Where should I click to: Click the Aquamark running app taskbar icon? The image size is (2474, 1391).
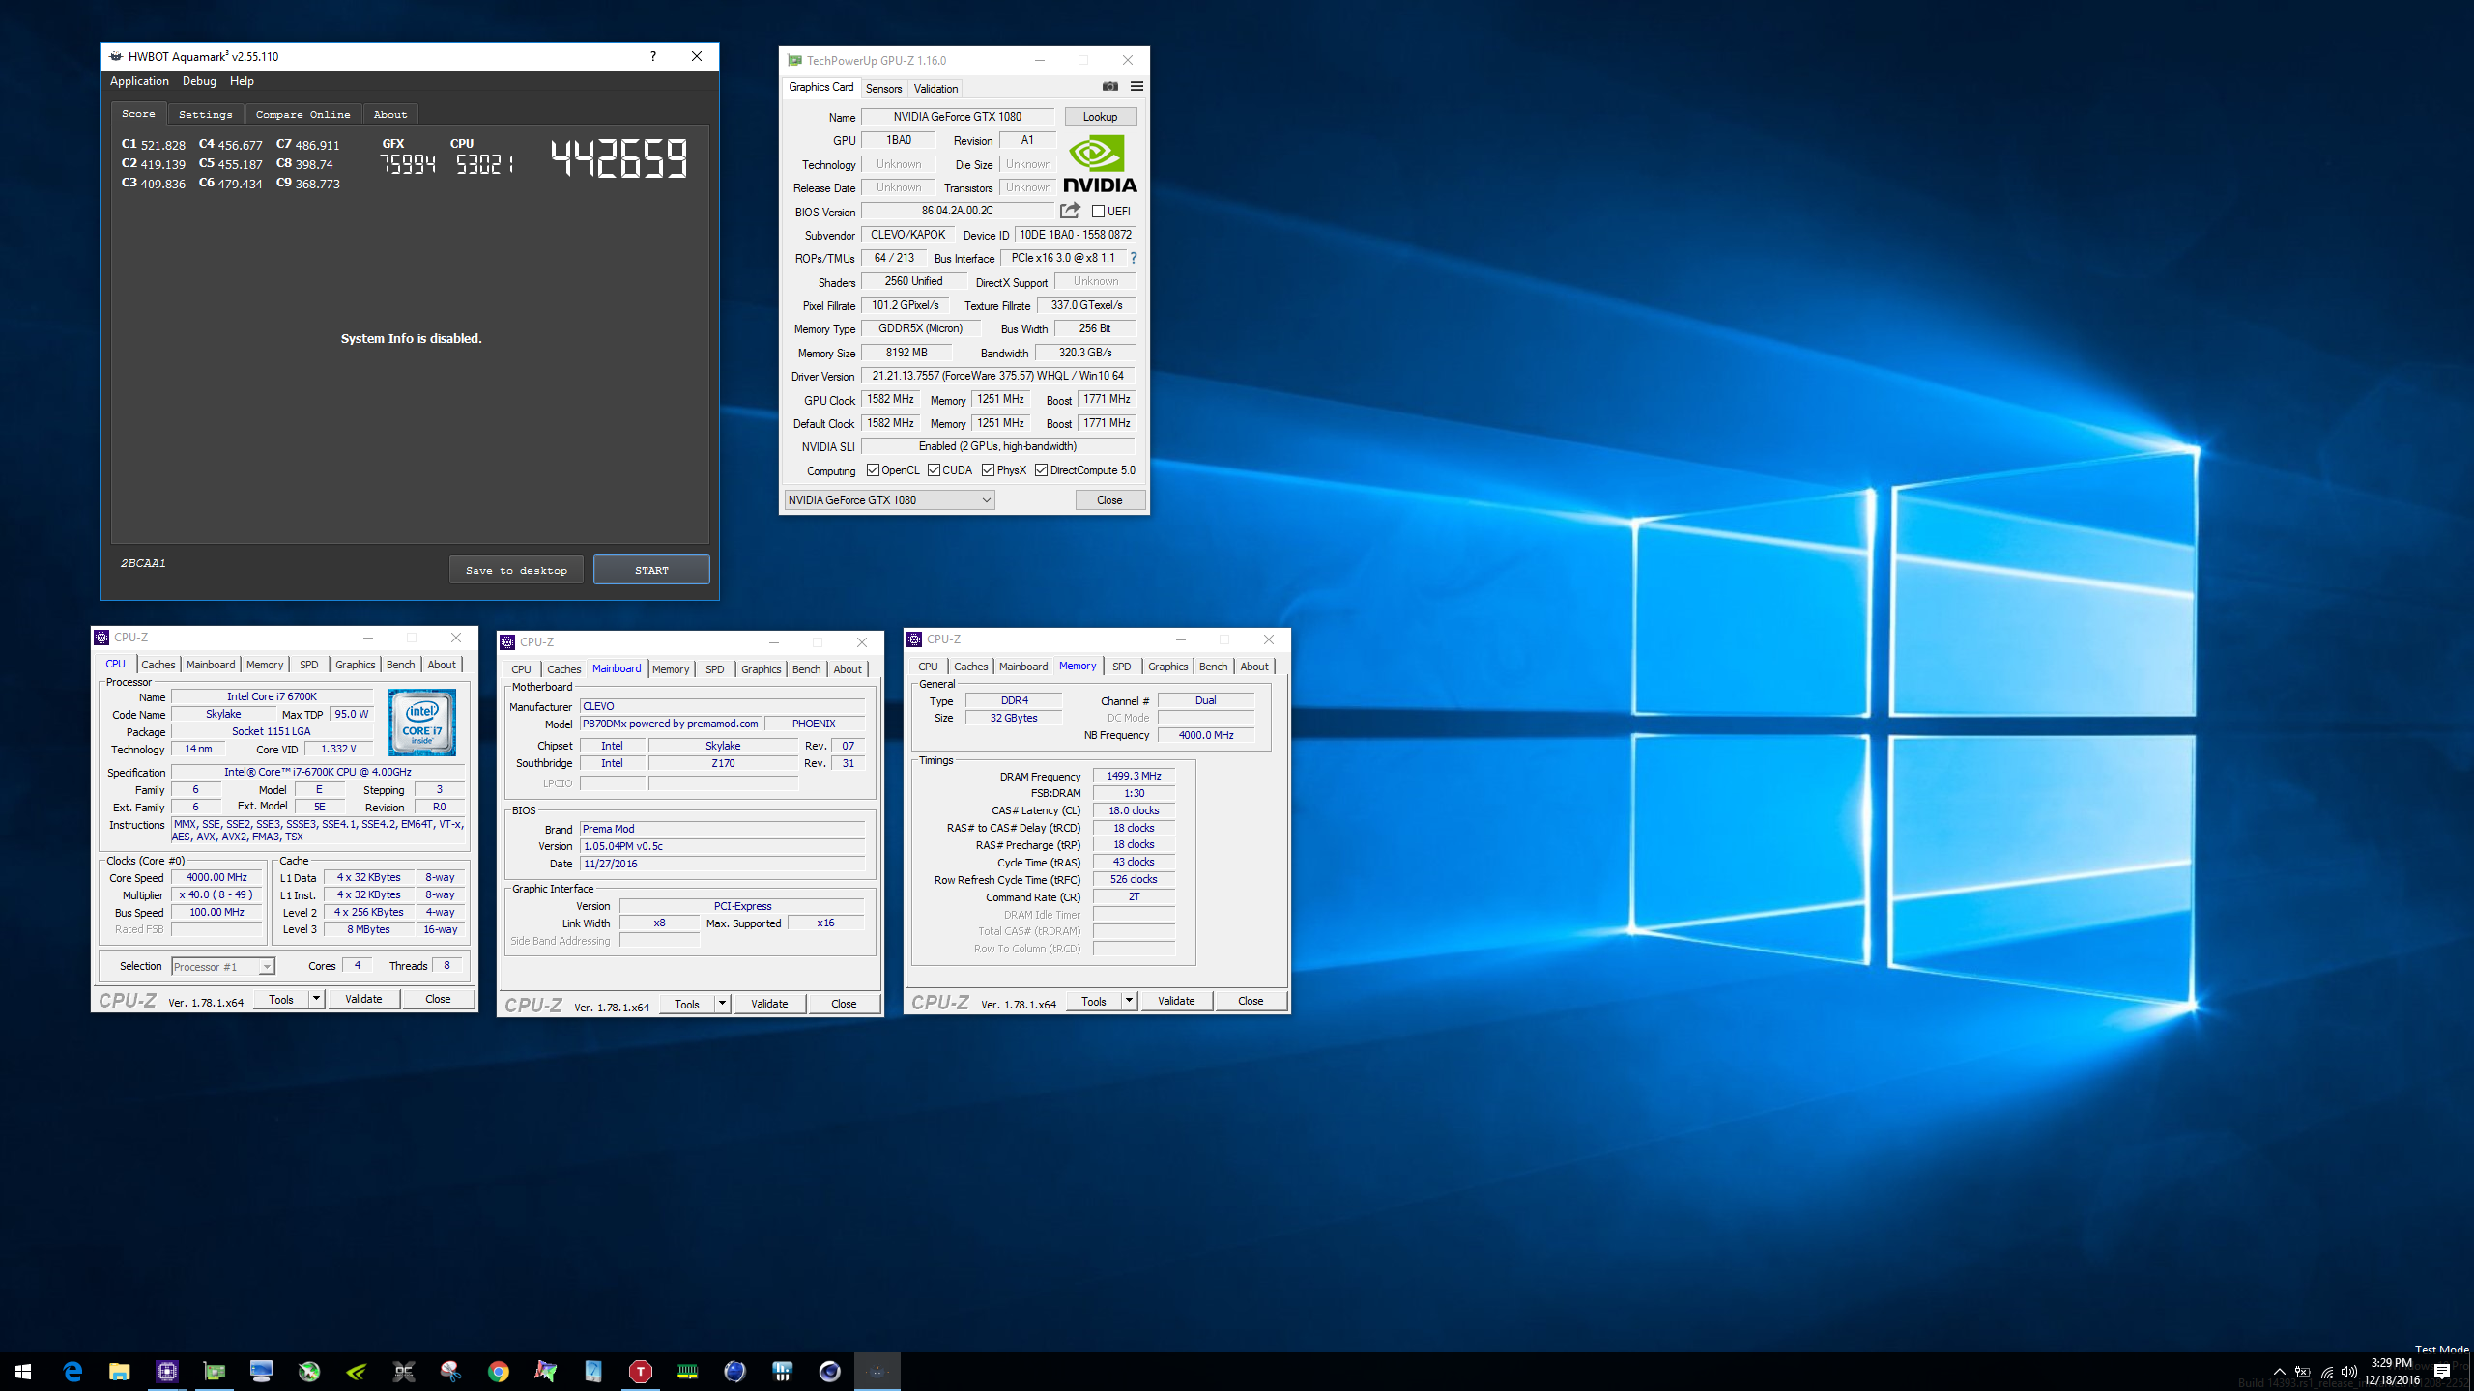(x=877, y=1372)
